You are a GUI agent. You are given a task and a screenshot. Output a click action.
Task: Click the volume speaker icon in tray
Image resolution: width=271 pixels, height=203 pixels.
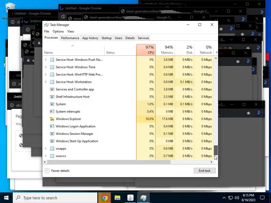pyautogui.click(x=237, y=198)
